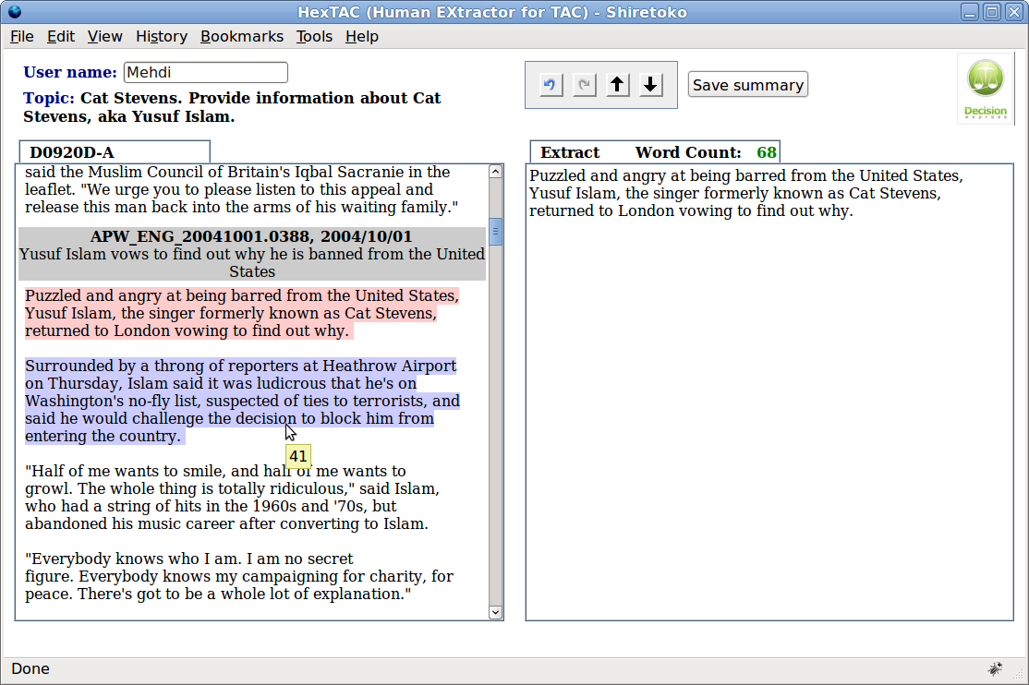Image resolution: width=1029 pixels, height=685 pixels.
Task: Click sentence "There's got to be a whole lot"
Action: (x=244, y=595)
